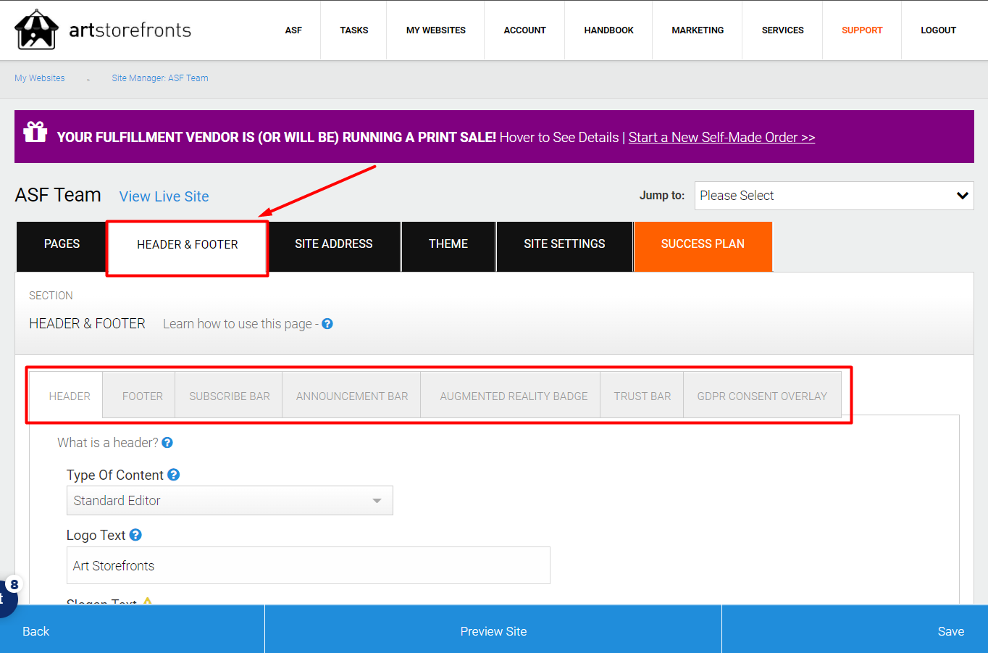Click the Art Storefronts logo icon

click(36, 30)
